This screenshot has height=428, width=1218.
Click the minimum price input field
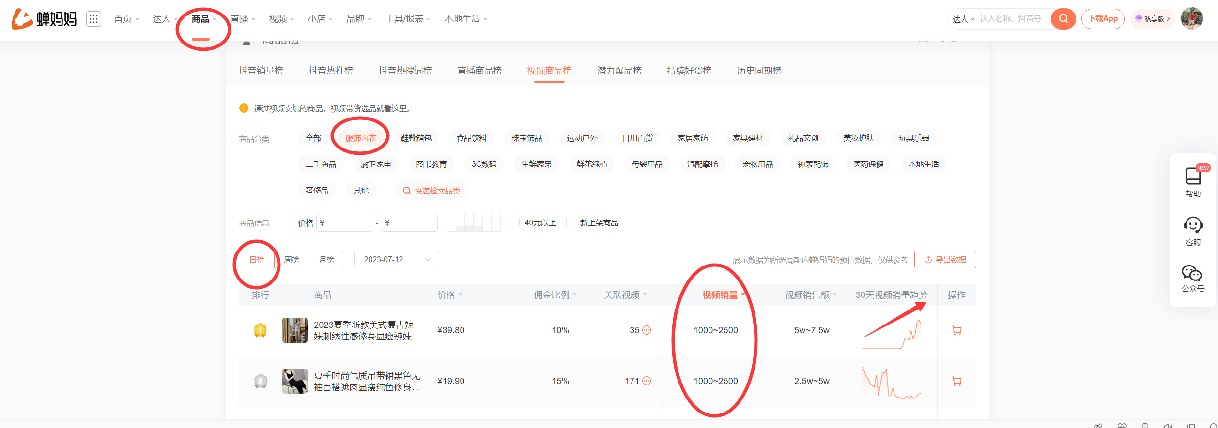pyautogui.click(x=344, y=222)
